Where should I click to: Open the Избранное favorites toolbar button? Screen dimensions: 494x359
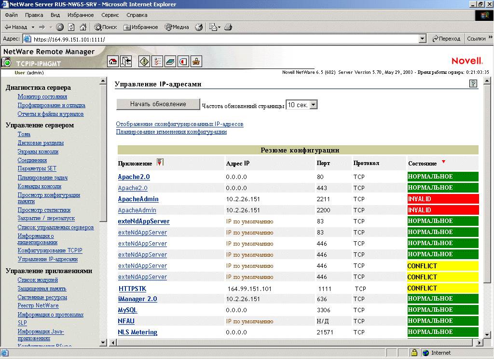tap(141, 27)
